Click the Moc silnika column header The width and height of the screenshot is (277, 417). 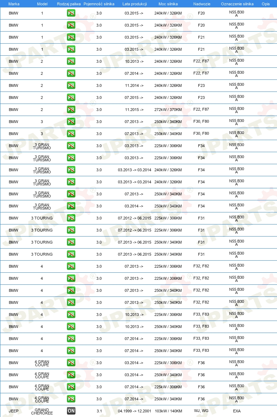pos(168,4)
